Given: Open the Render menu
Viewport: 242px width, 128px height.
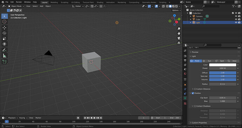Looking at the screenshot, I should (x=19, y=2).
